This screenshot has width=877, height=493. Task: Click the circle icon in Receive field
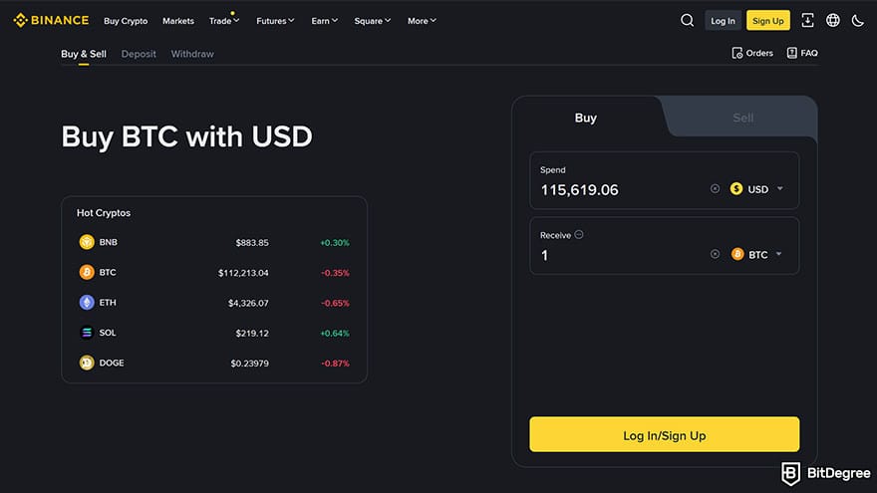715,254
